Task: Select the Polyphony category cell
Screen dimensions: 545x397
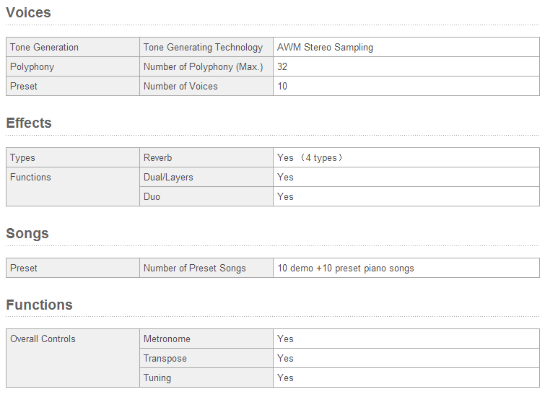Action: tap(32, 67)
